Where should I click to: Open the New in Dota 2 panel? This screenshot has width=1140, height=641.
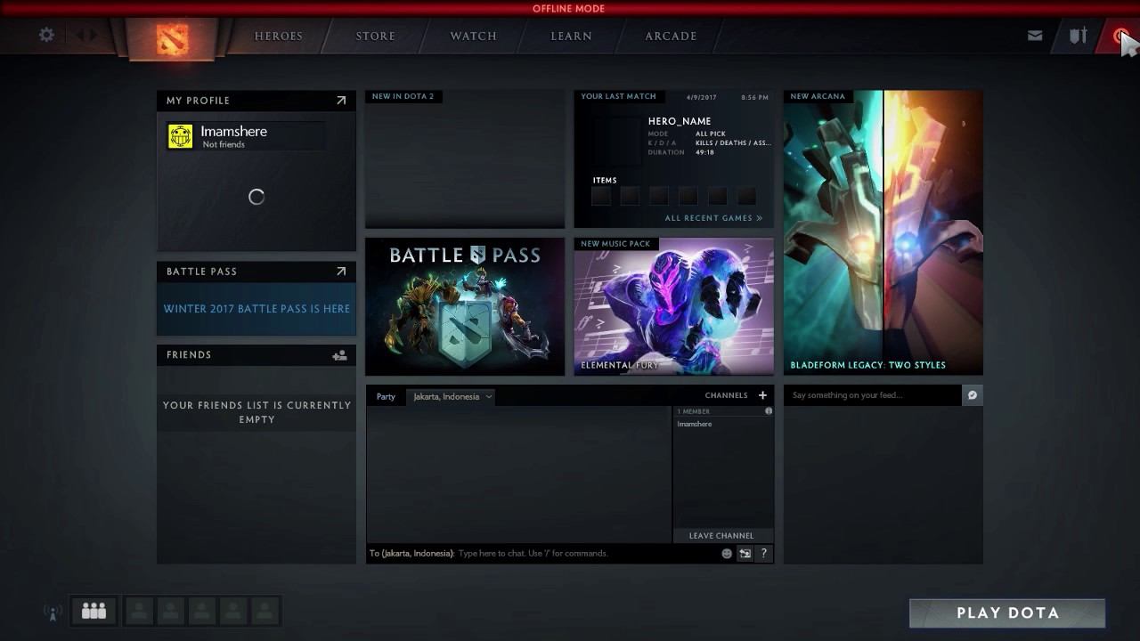click(x=465, y=159)
